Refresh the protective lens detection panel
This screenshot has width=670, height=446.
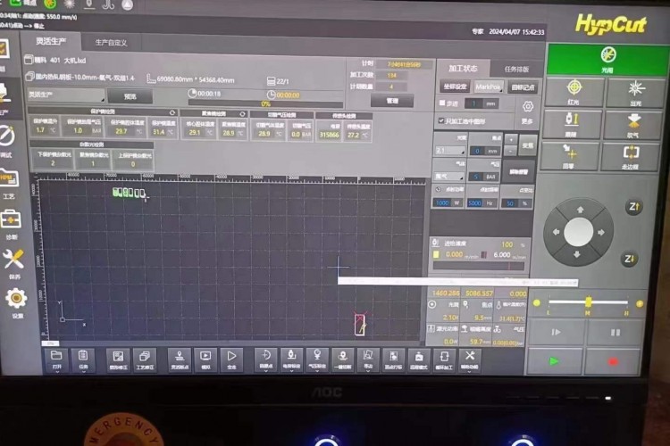point(172,112)
